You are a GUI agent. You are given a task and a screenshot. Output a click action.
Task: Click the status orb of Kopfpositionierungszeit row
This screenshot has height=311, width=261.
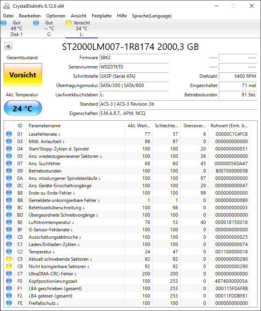click(x=9, y=281)
